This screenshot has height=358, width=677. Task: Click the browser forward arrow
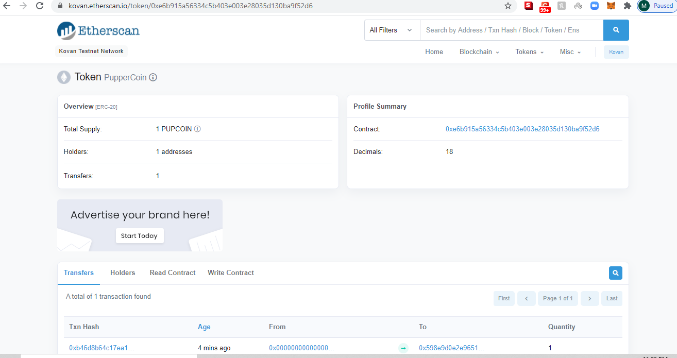pos(23,6)
